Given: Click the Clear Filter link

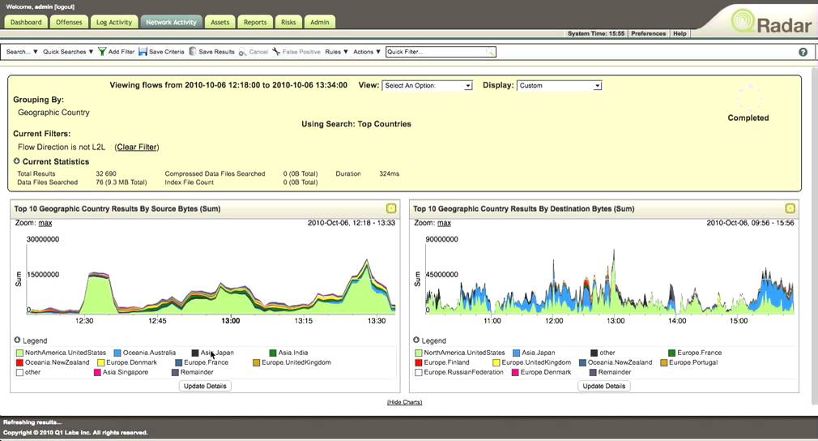Looking at the screenshot, I should [x=137, y=148].
